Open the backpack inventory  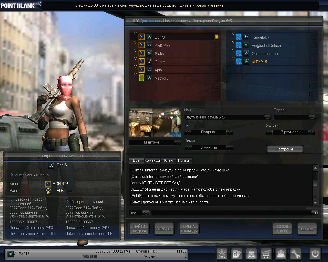click(x=251, y=254)
